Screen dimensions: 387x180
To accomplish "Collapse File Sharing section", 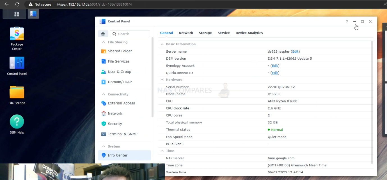I will (104, 42).
